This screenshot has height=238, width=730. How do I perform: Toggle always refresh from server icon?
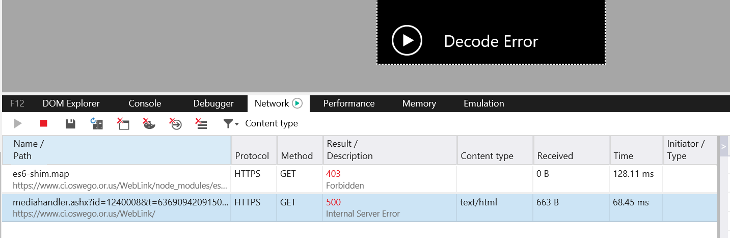click(x=97, y=123)
